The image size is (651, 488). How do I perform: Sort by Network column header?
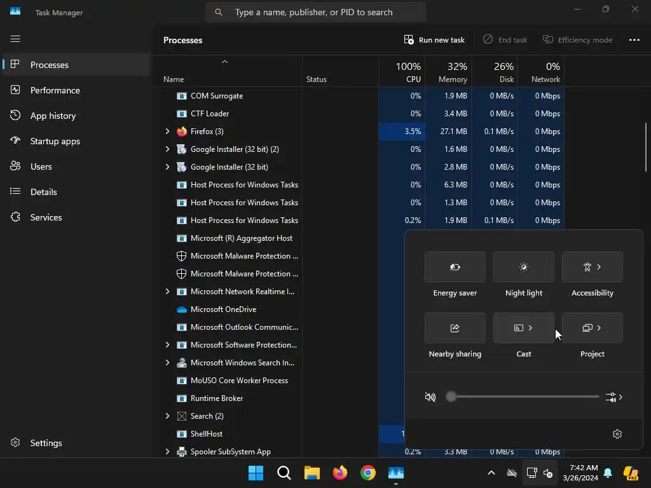coord(541,71)
